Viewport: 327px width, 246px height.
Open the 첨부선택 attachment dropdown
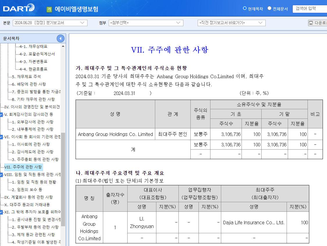coord(146,23)
